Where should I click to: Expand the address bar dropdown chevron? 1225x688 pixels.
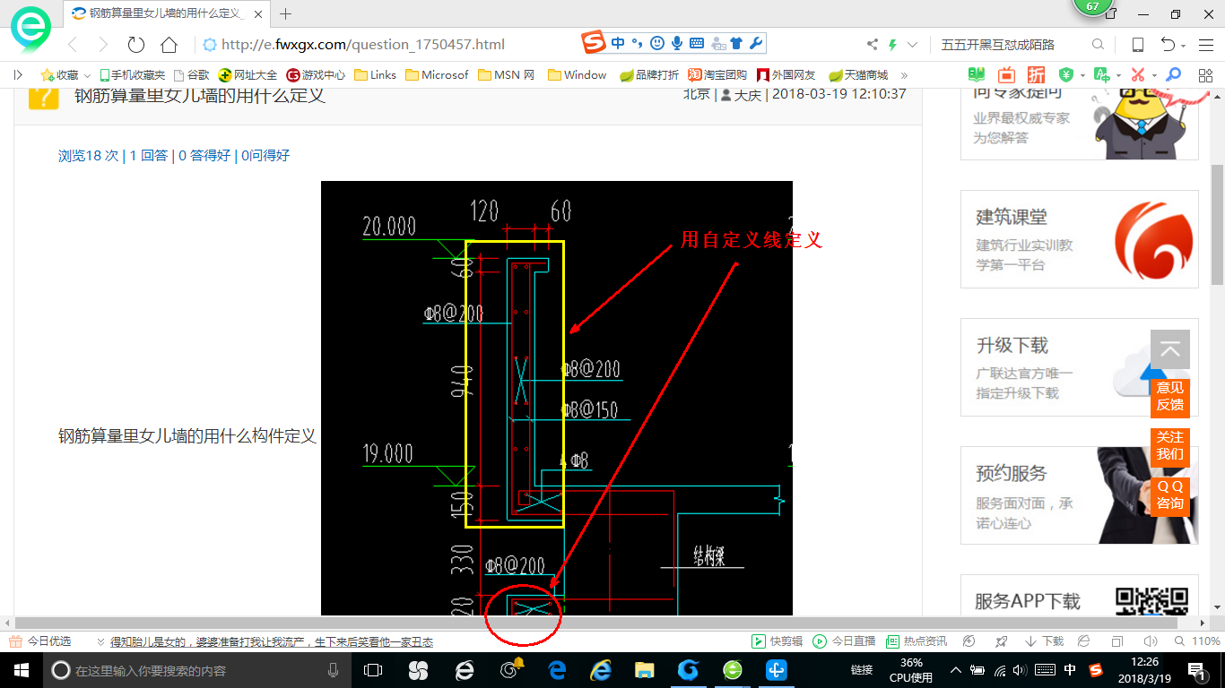pos(913,45)
